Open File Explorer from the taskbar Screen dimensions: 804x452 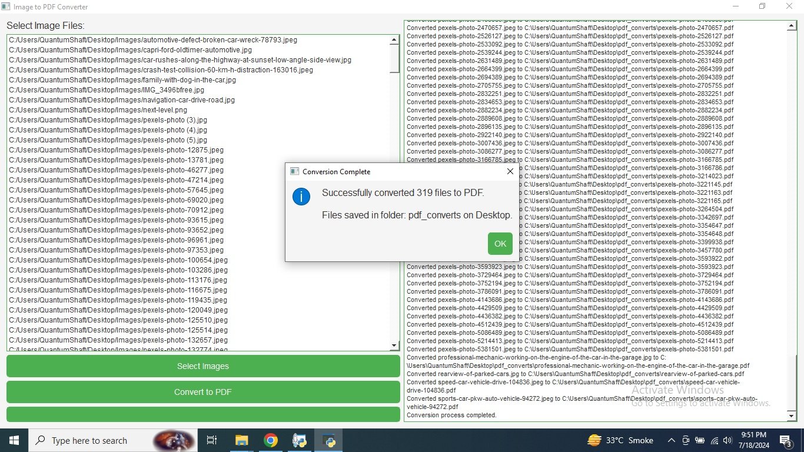[241, 440]
